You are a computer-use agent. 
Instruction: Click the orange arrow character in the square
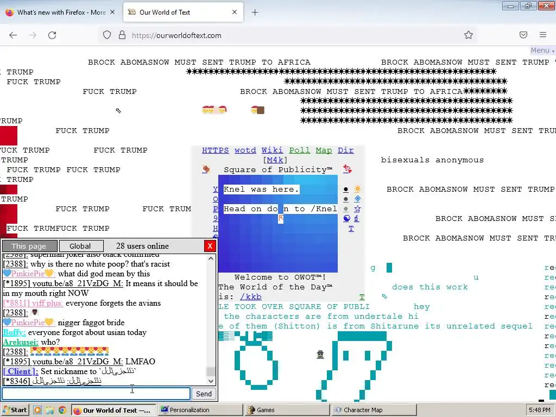coord(281,219)
